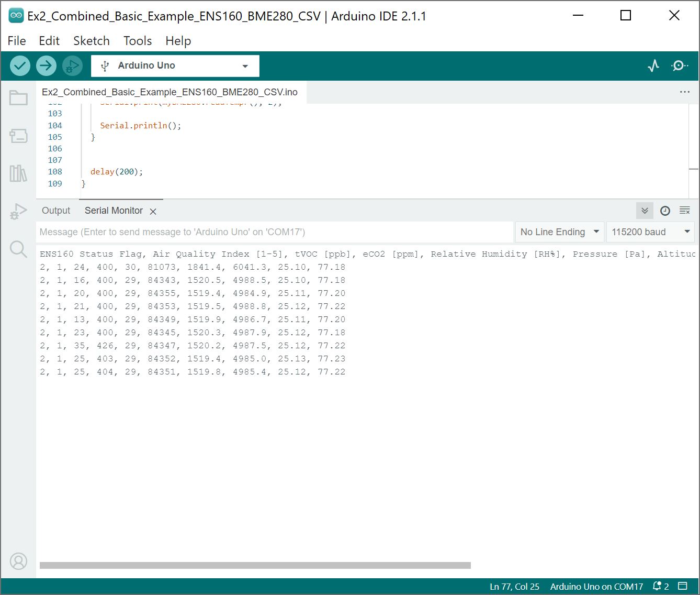Open the user account profile icon
Viewport: 700px width, 595px height.
pos(18,561)
